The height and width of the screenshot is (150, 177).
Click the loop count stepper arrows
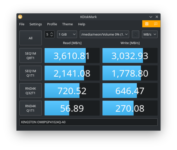[52, 34]
